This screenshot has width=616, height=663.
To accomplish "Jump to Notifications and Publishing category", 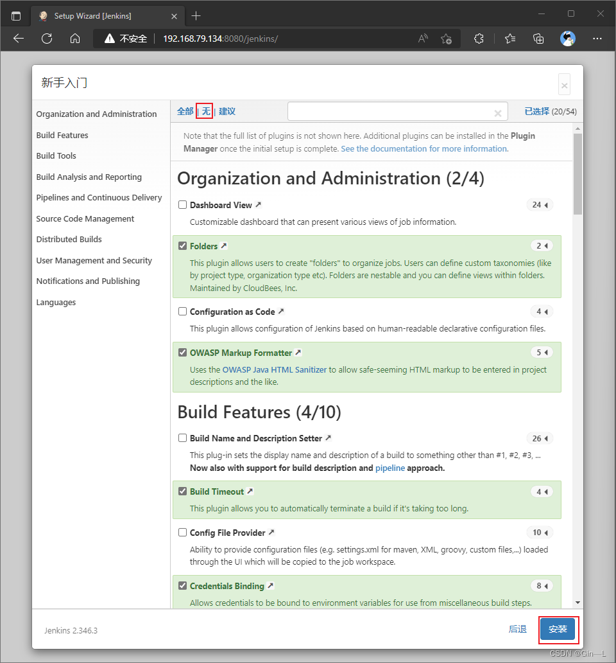I will tap(88, 281).
